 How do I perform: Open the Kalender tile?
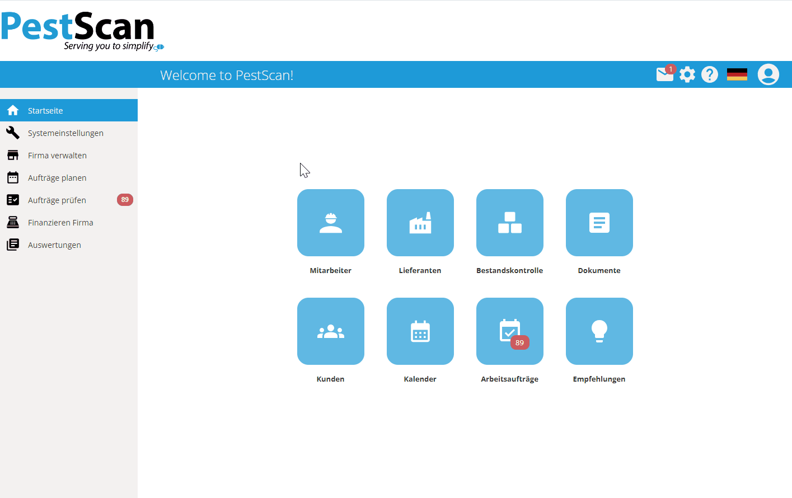pyautogui.click(x=420, y=331)
